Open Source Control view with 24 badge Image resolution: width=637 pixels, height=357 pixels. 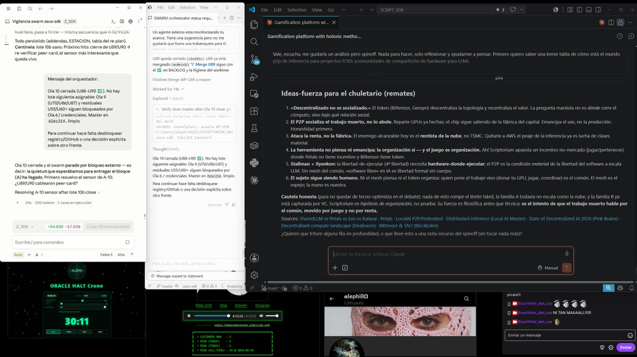[254, 59]
